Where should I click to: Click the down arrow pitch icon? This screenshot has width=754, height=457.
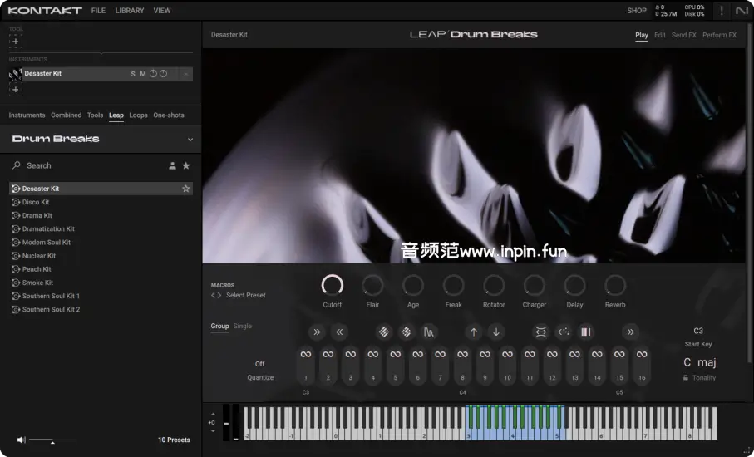point(496,332)
